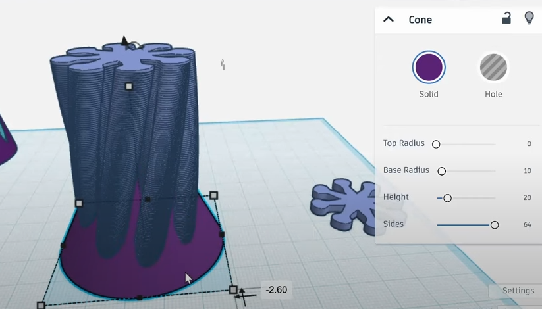Switch shape to striped Hole option
This screenshot has width=542, height=309.
point(493,67)
